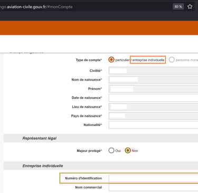Focus the Numéro d'identification input
The height and width of the screenshot is (193, 198).
pyautogui.click(x=153, y=178)
